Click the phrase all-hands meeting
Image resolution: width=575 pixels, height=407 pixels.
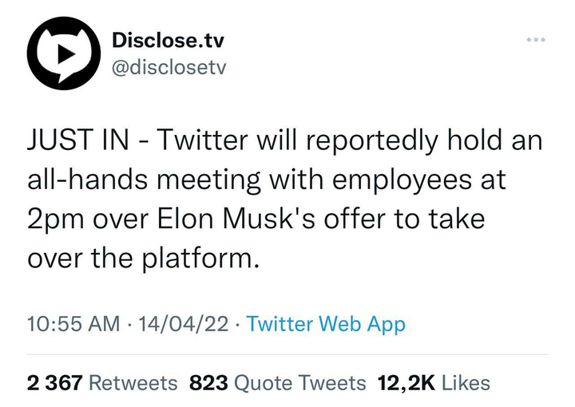(144, 180)
